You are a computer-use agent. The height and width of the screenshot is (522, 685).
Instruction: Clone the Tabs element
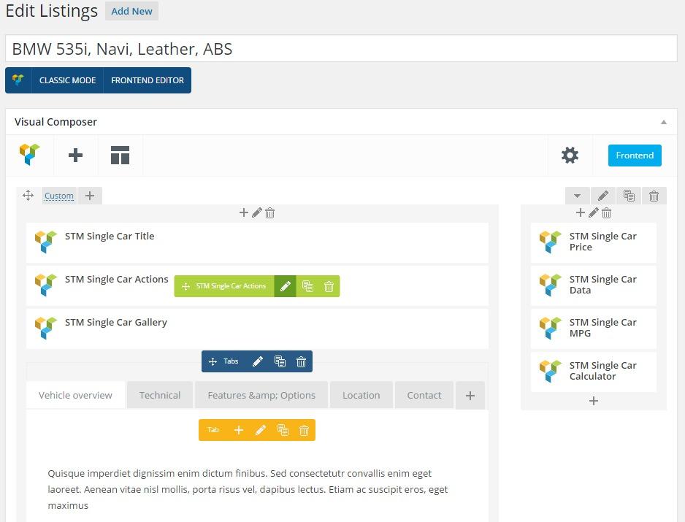click(280, 361)
